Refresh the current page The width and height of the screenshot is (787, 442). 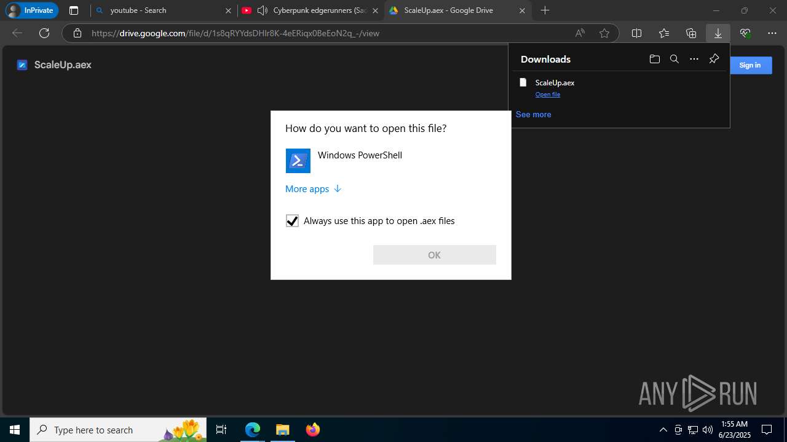44,33
